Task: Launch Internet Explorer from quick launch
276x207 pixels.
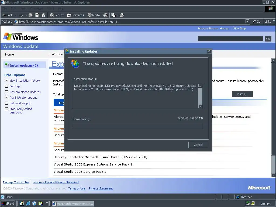Action: tap(28, 203)
